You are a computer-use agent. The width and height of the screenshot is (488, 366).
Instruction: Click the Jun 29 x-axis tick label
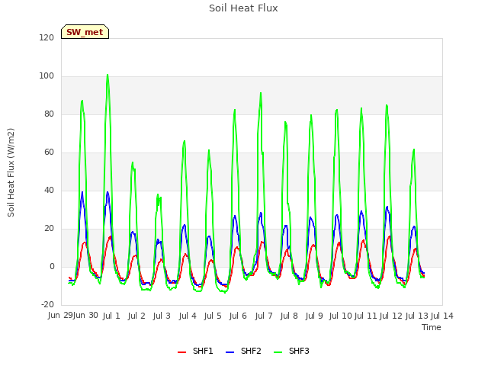(60, 316)
